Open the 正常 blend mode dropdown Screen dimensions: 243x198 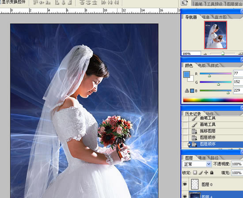pos(197,164)
